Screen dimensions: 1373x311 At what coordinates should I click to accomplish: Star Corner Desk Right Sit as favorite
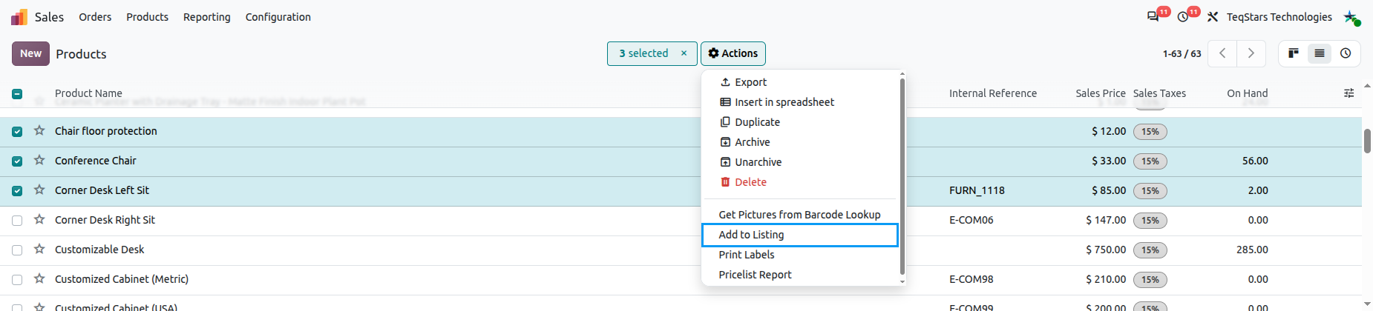pos(39,220)
